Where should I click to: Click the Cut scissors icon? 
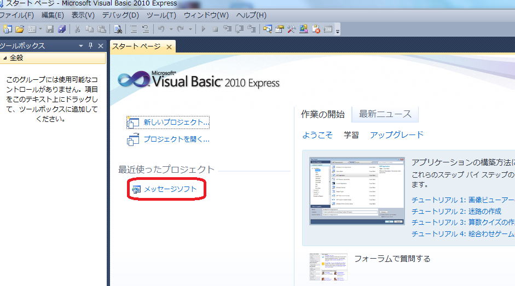click(78, 29)
